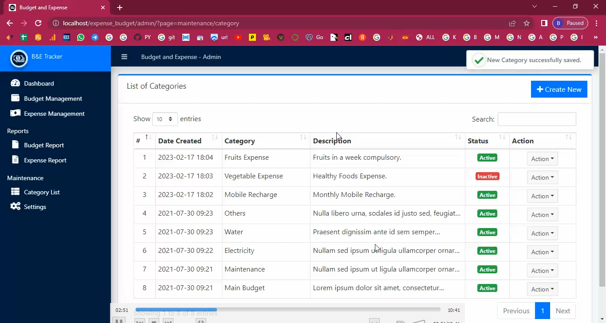Toggle sidebar with the hamburger menu icon

click(x=124, y=57)
